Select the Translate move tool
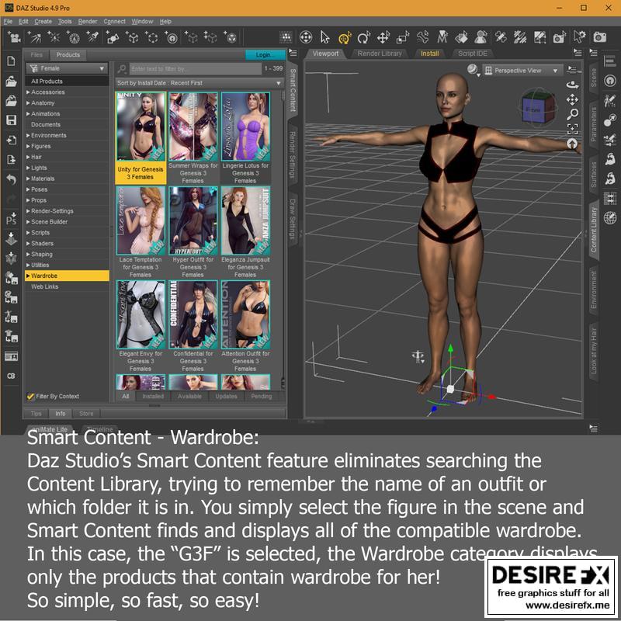 pos(383,37)
